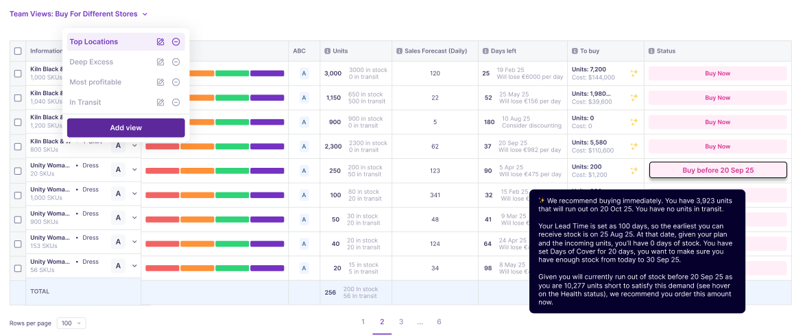Click sparkle icon for Units: 200 row
Screen dimensions: 805x335
634,171
